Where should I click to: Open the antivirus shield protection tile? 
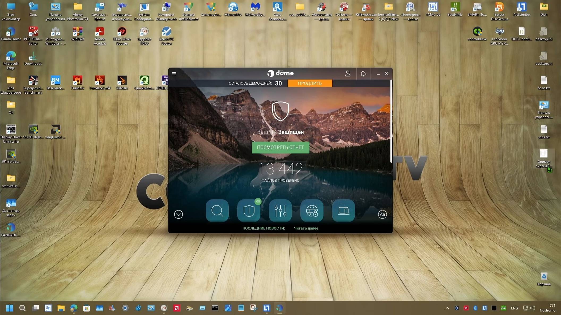point(249,211)
